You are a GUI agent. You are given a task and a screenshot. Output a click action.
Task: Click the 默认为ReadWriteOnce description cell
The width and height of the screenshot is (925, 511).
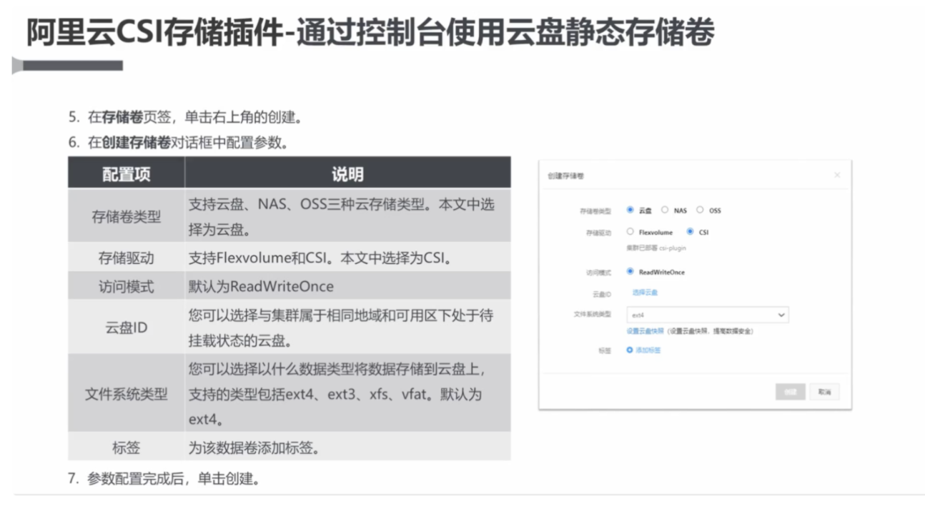tap(348, 286)
